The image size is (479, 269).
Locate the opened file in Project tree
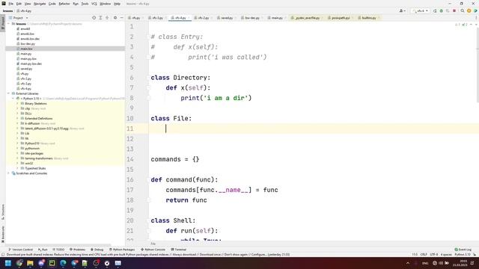coord(94,18)
